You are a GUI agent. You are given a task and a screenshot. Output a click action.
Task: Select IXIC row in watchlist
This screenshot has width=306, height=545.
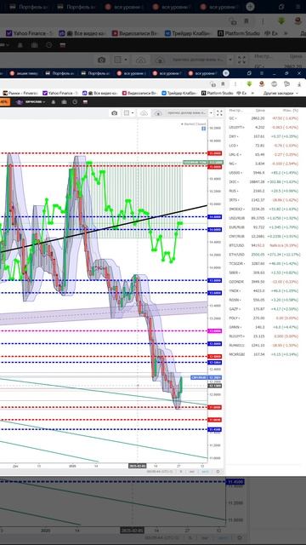click(x=263, y=181)
